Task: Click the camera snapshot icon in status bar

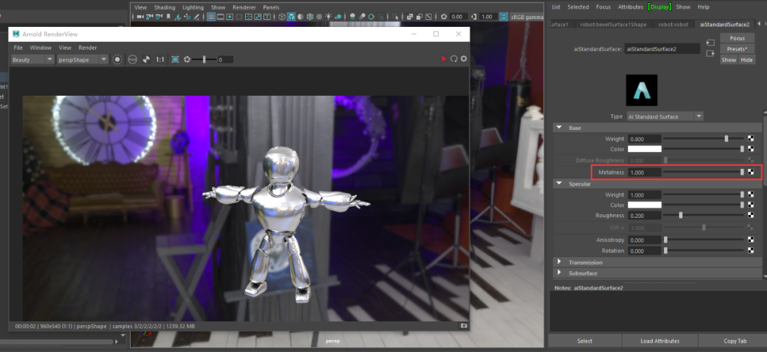Action: [463, 326]
